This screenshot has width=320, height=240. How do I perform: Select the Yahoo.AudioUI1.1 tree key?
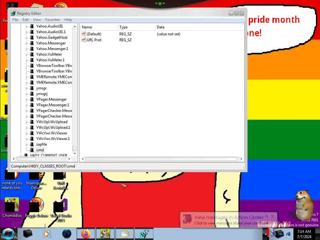click(51, 32)
